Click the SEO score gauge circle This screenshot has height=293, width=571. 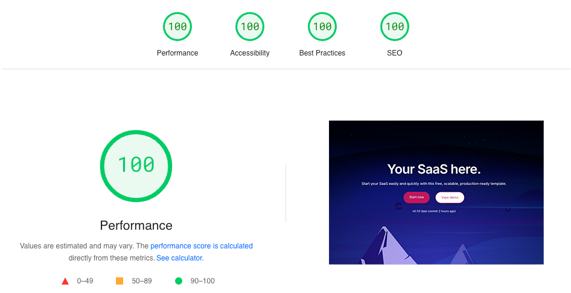[395, 27]
